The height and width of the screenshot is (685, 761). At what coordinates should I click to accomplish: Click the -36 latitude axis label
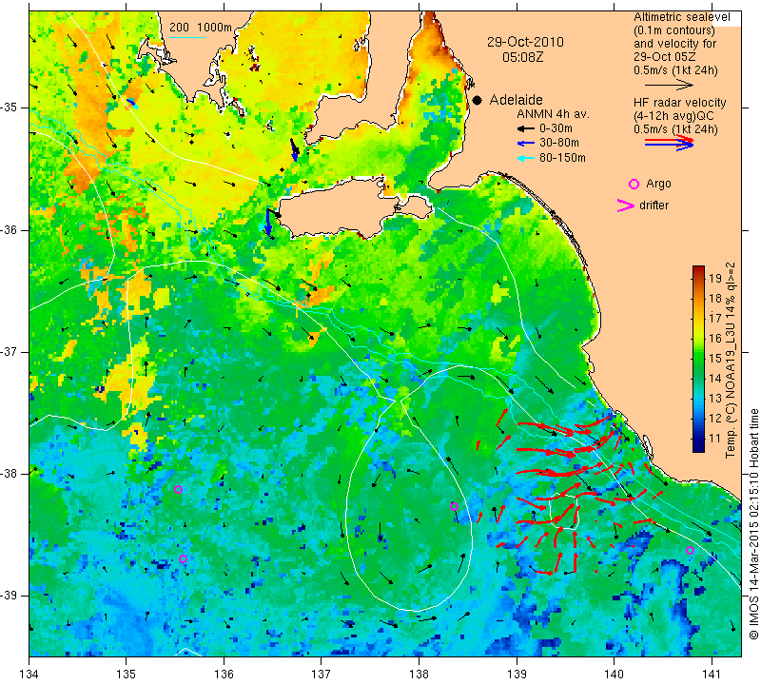10,229
